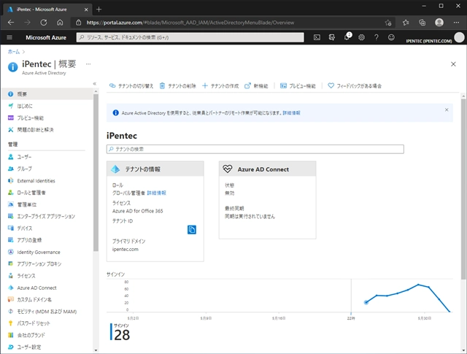Open the browser collections icon
467x354 pixels.
422,23
